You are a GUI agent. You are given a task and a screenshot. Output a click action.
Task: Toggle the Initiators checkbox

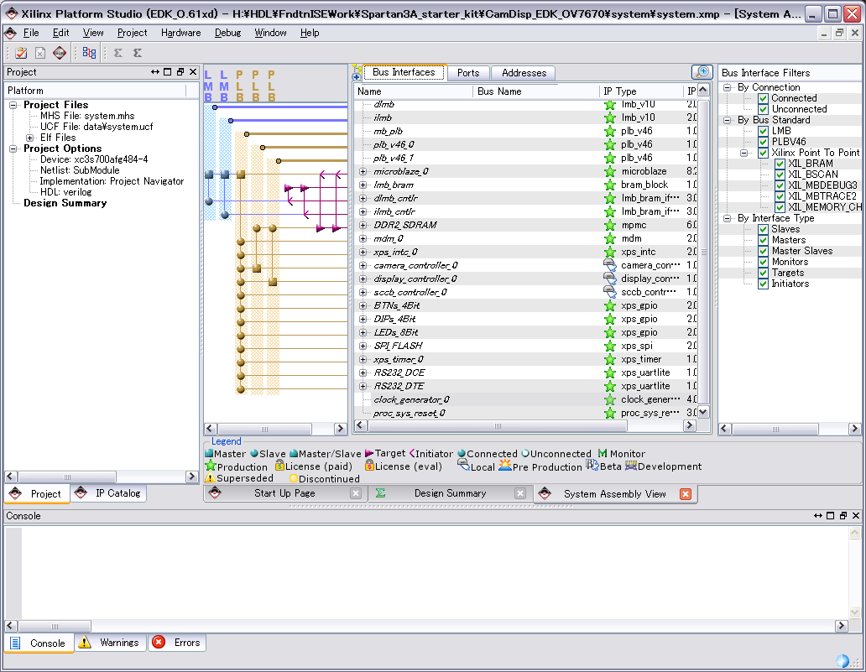(x=764, y=284)
